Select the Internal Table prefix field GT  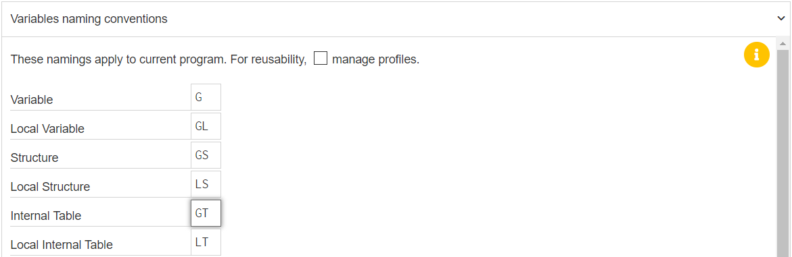coord(206,213)
